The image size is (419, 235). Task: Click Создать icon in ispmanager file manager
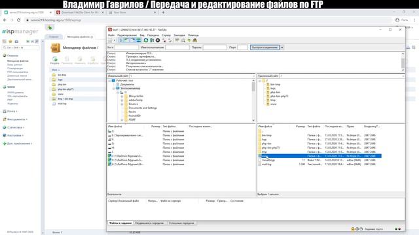pyautogui.click(x=54, y=60)
